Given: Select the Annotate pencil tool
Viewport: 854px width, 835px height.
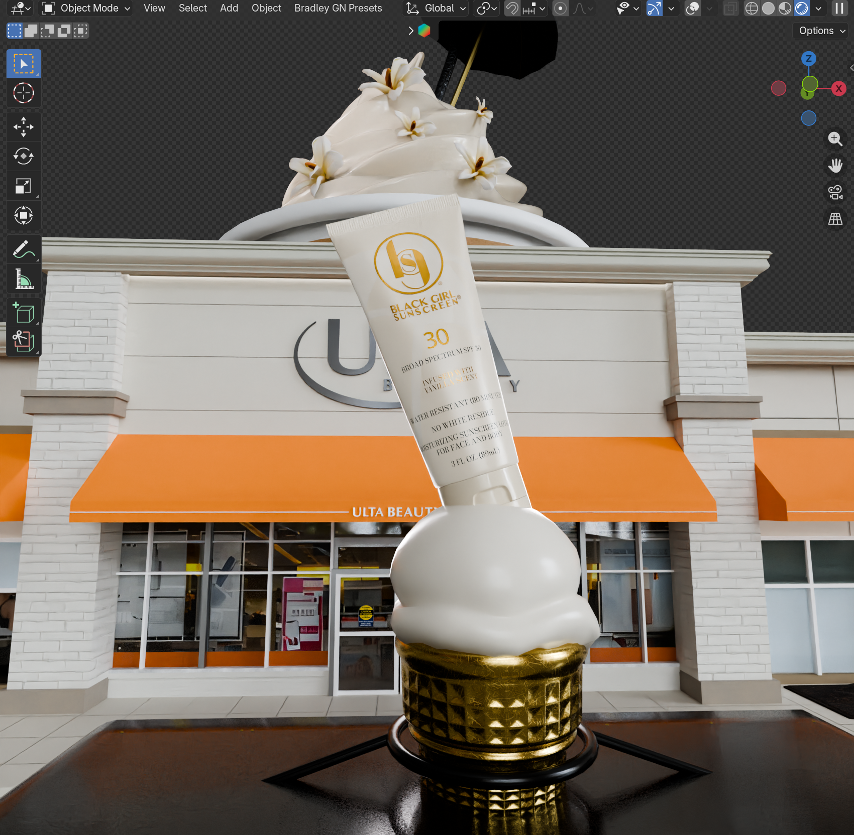Looking at the screenshot, I should coord(23,249).
